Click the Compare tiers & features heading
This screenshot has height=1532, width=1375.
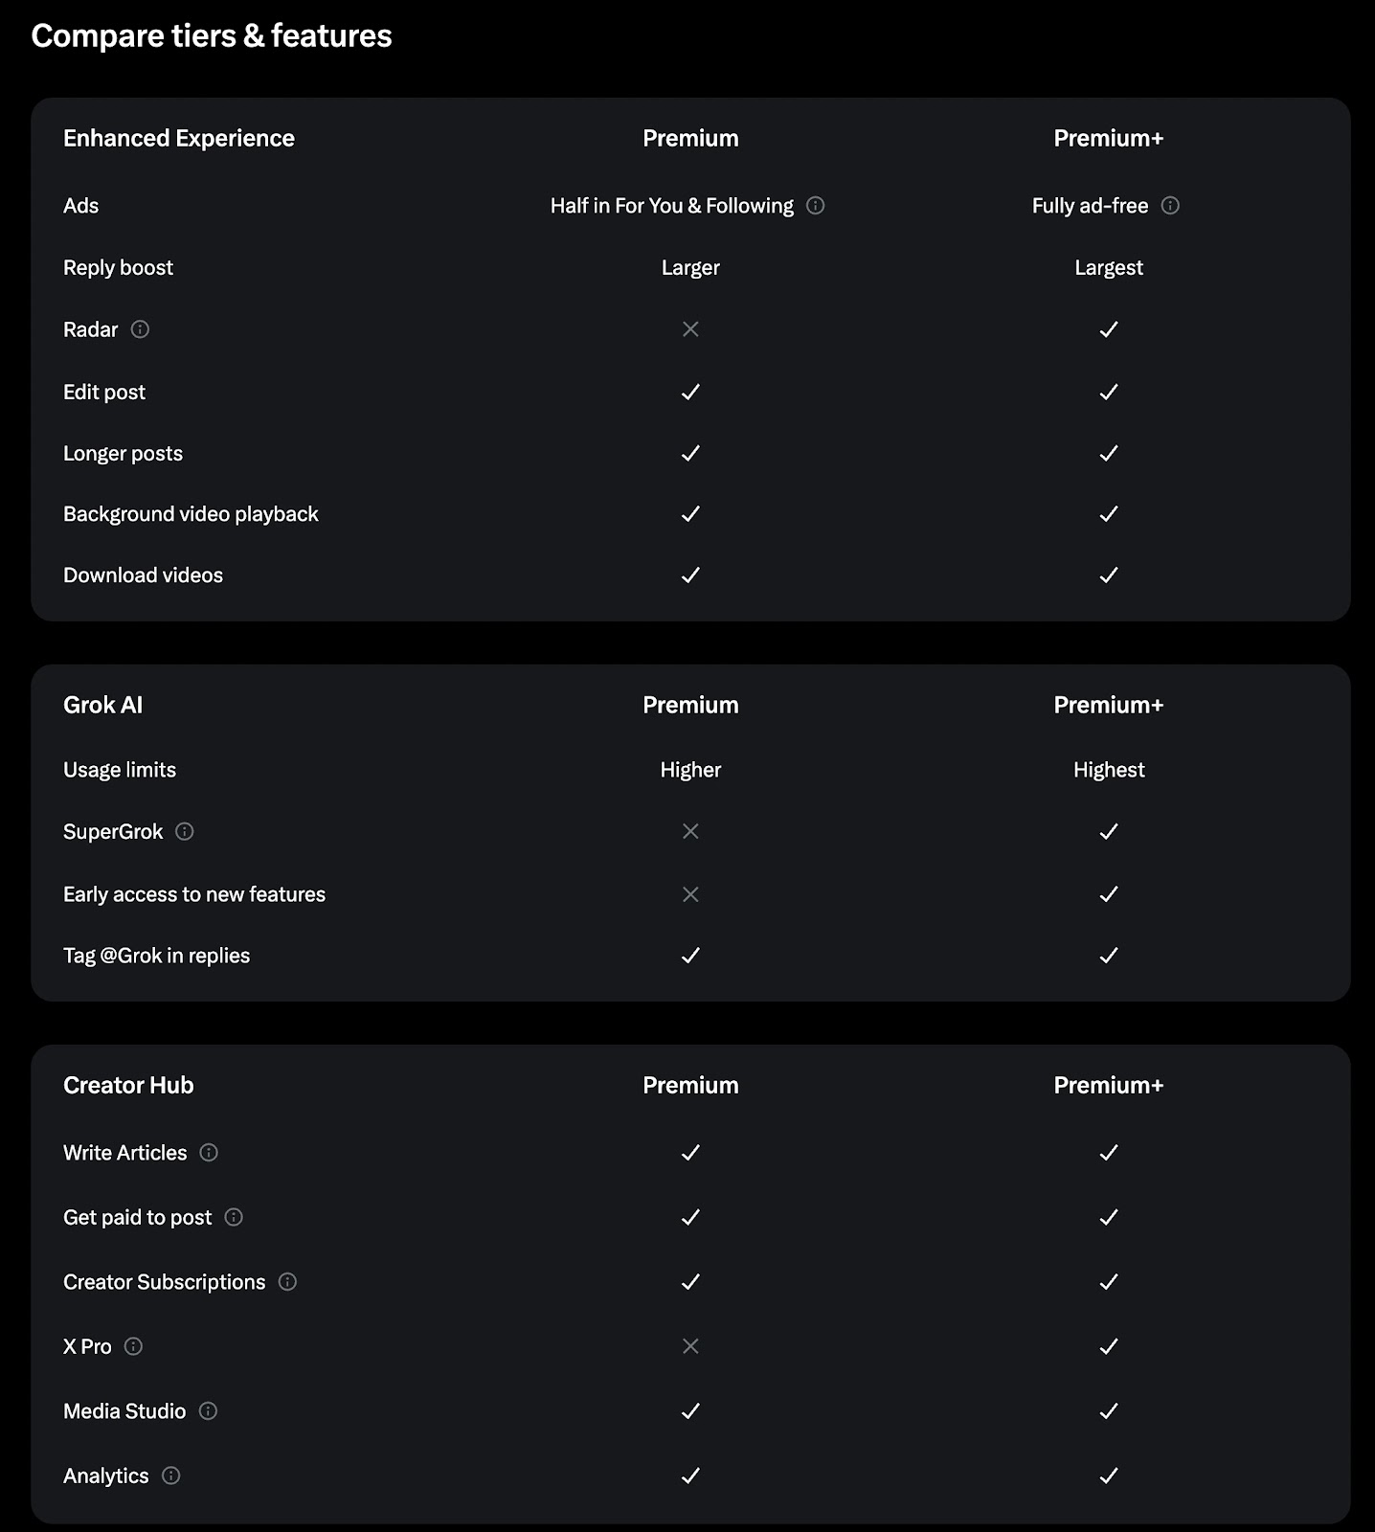[212, 36]
